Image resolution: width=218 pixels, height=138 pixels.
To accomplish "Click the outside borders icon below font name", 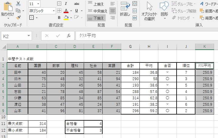I will (32, 18).
